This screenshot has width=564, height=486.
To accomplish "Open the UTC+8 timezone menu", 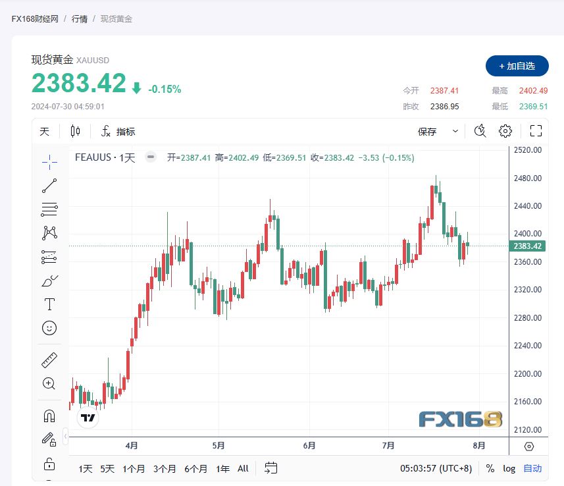I will point(436,468).
